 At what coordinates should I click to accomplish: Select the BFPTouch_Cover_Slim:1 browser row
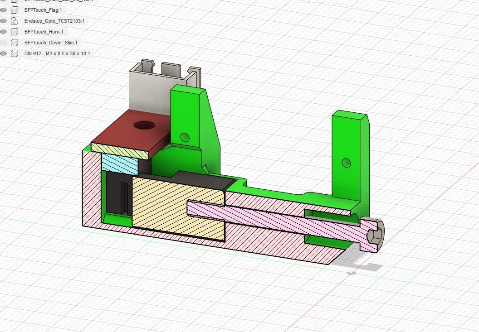[51, 43]
